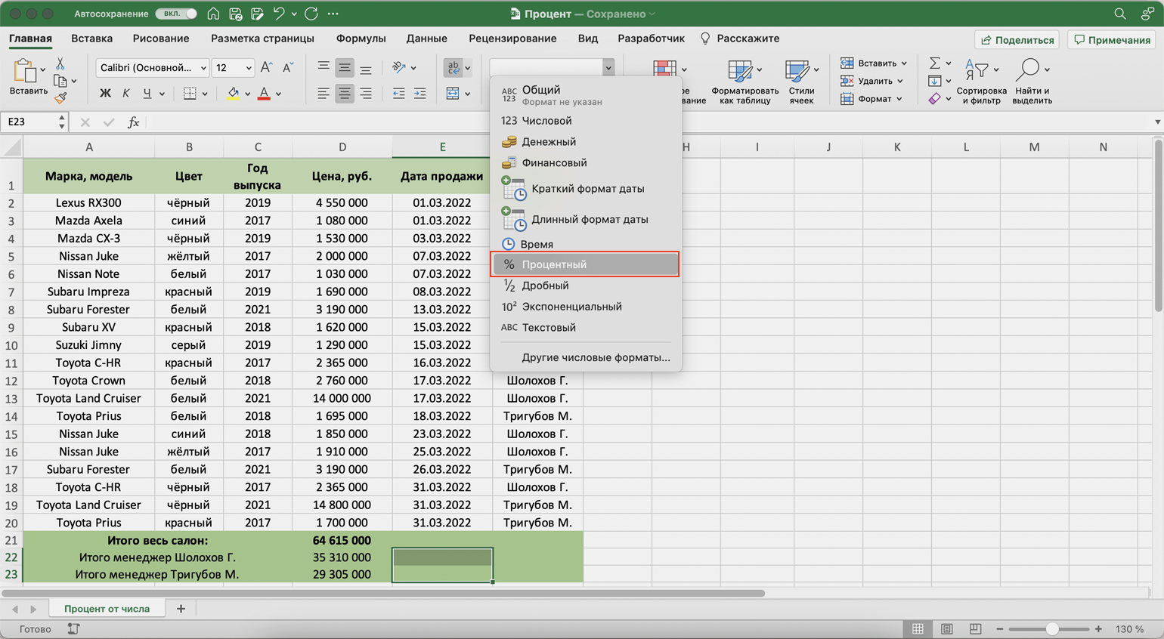Toggle the AutoSave switch
Screen dimensions: 1164x639
tap(176, 14)
